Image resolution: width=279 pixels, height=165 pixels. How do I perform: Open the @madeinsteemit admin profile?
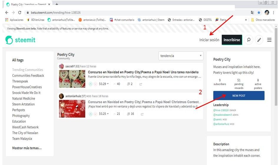pos(222,115)
